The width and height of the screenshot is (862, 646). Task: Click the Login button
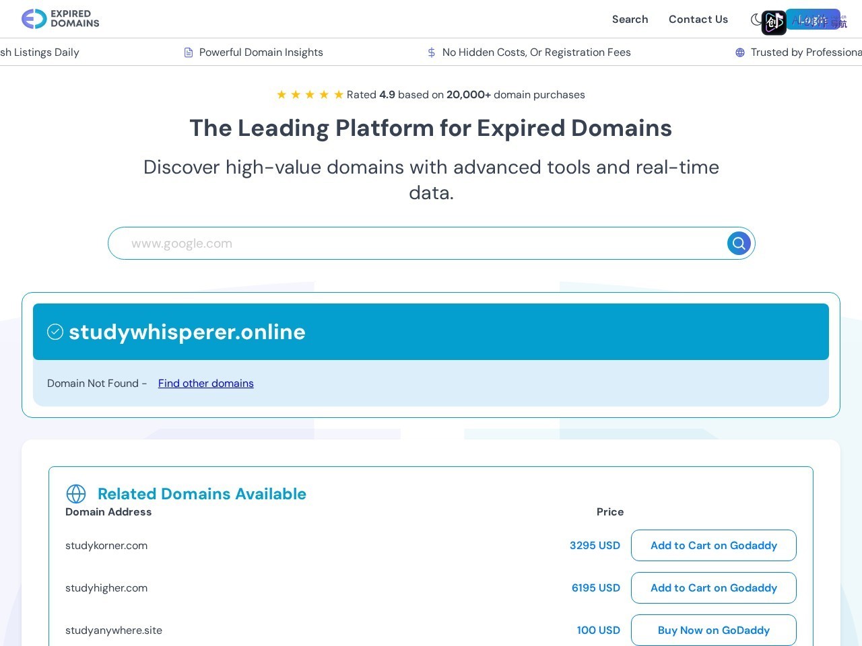coord(813,20)
